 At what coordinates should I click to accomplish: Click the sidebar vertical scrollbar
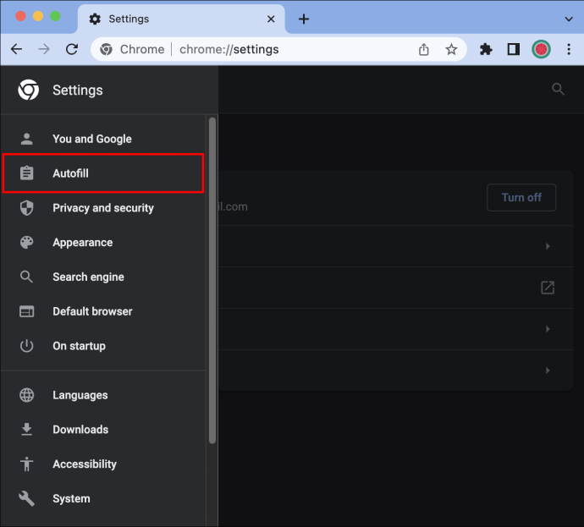(212, 281)
